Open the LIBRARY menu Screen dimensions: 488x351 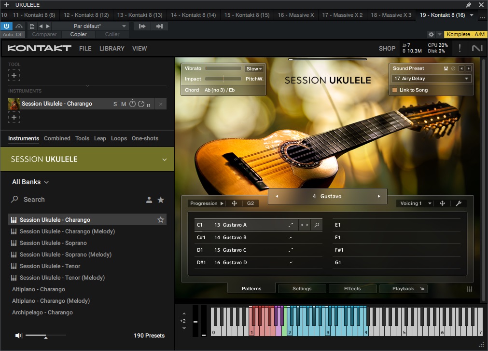tap(112, 48)
